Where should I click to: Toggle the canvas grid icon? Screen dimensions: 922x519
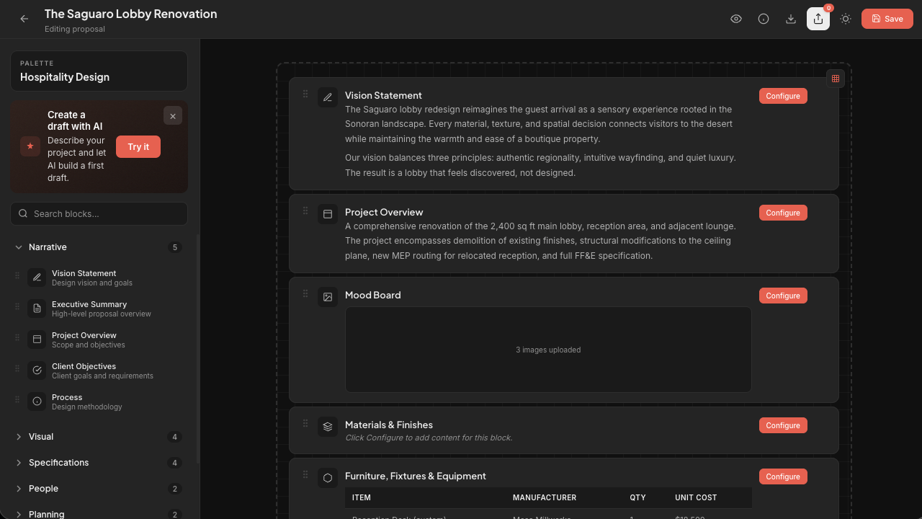[x=836, y=79]
